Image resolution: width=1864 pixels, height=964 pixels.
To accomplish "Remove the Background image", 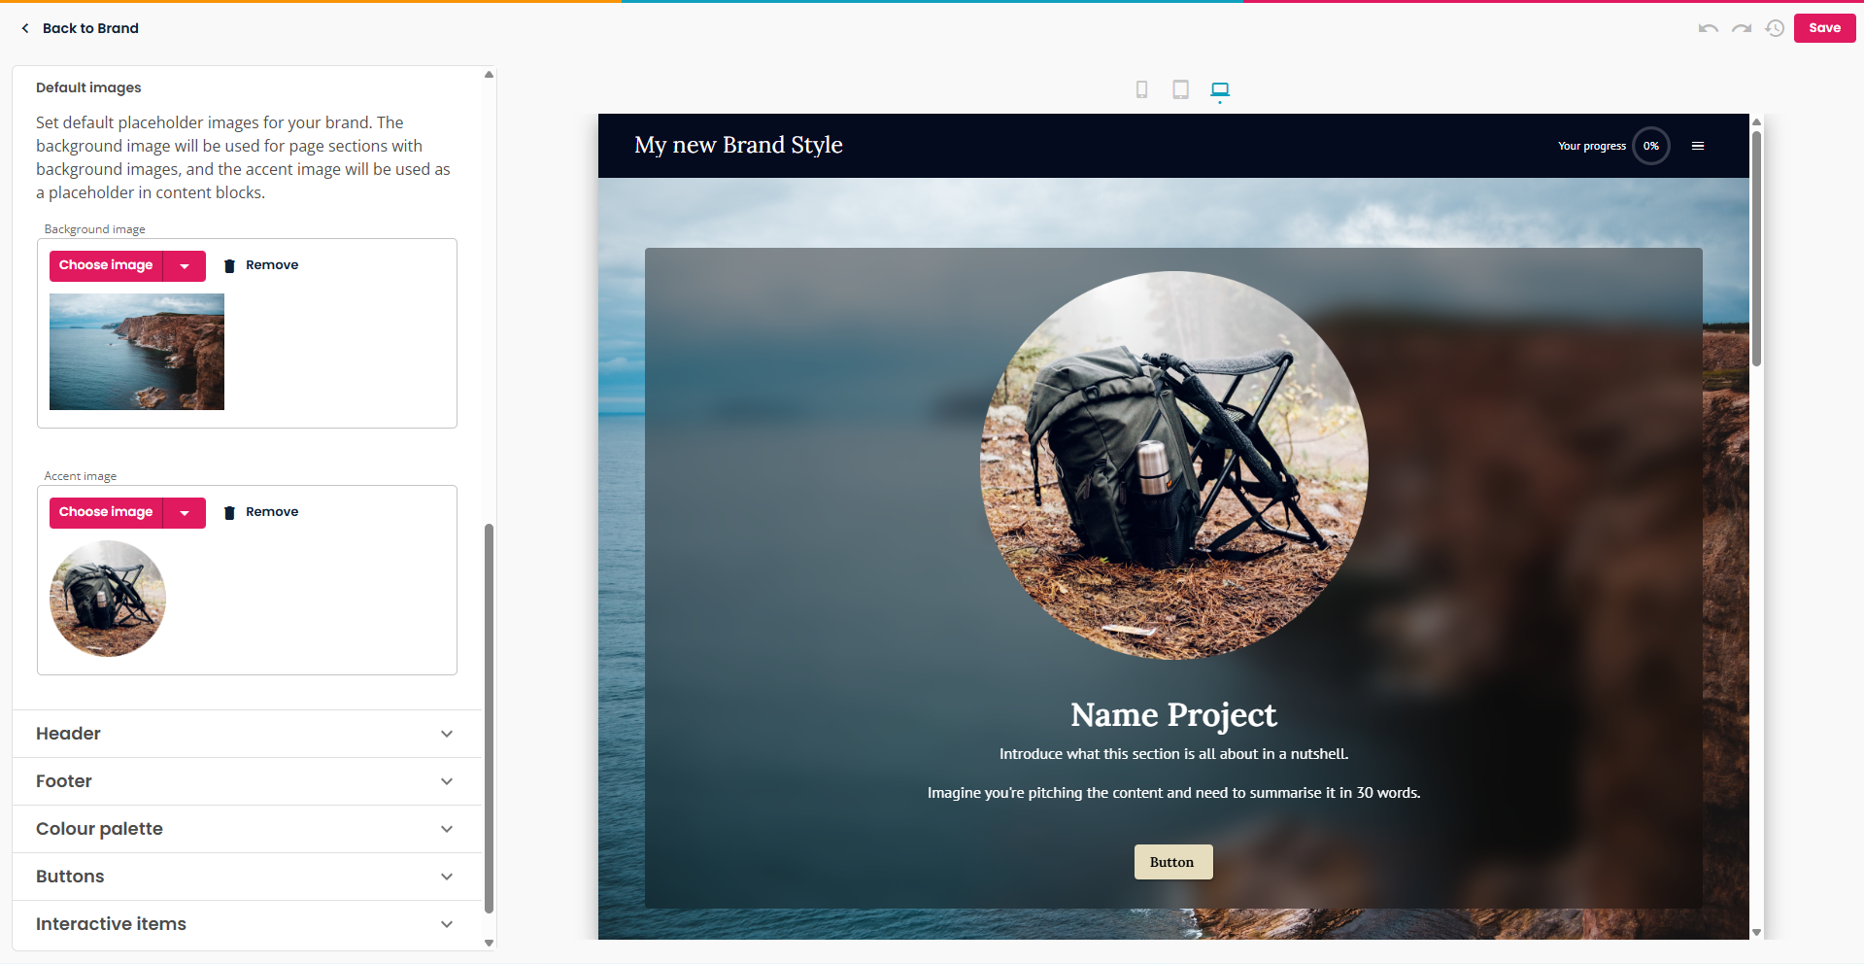I will click(272, 265).
